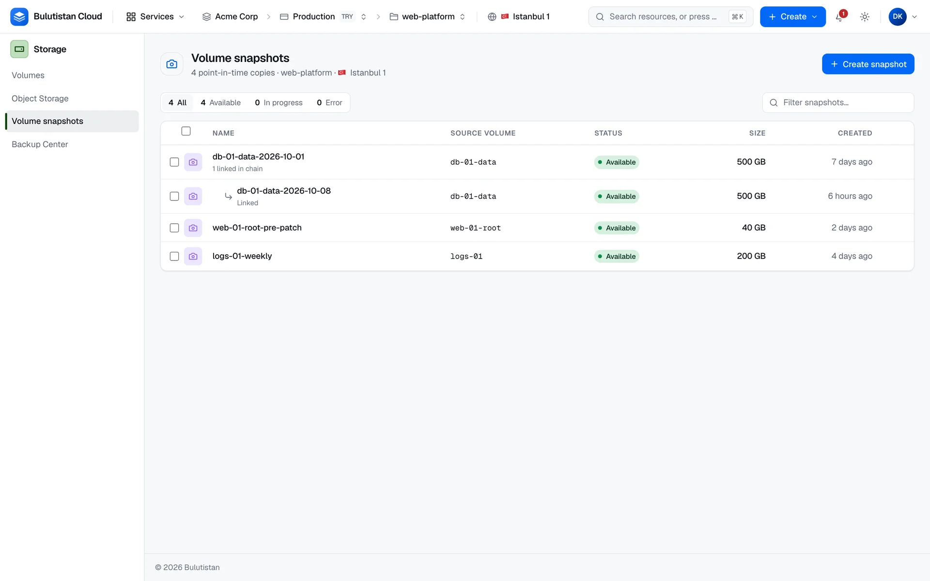Click the magnifier icon in Filter snapshots field

774,103
